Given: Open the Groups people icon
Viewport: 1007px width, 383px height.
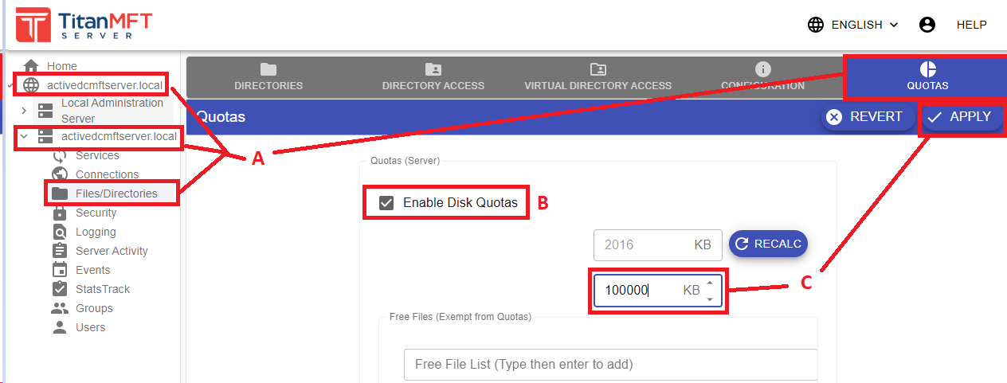Looking at the screenshot, I should coord(60,308).
